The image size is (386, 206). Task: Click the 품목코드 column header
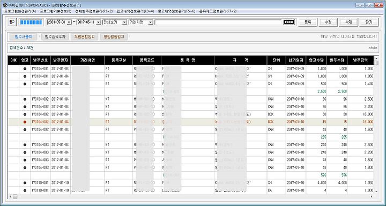pos(147,60)
